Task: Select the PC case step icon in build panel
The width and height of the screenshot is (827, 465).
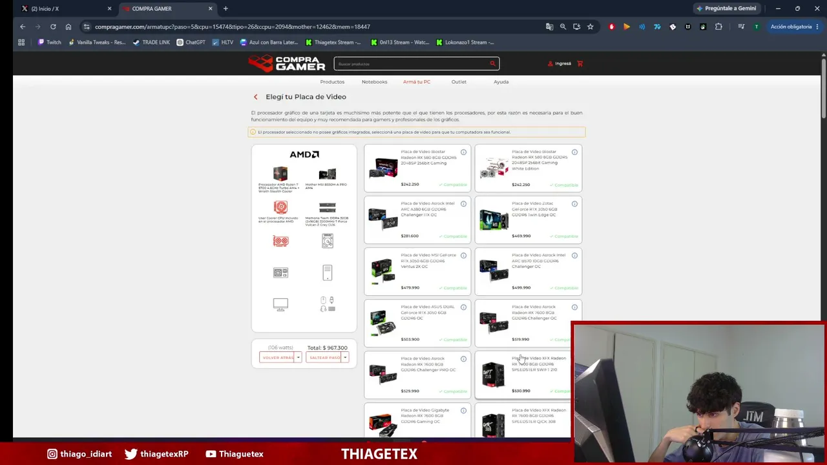Action: coord(328,273)
